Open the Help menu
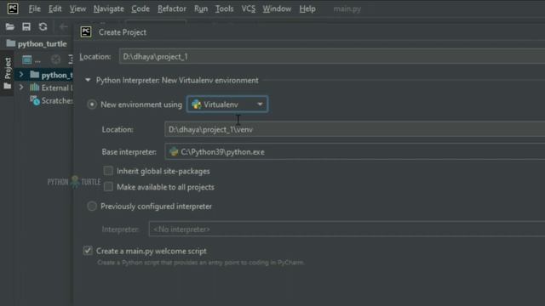The width and height of the screenshot is (545, 306). click(x=307, y=8)
